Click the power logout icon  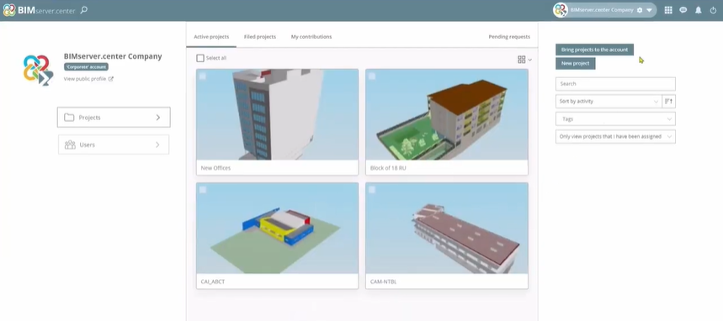[x=713, y=10]
